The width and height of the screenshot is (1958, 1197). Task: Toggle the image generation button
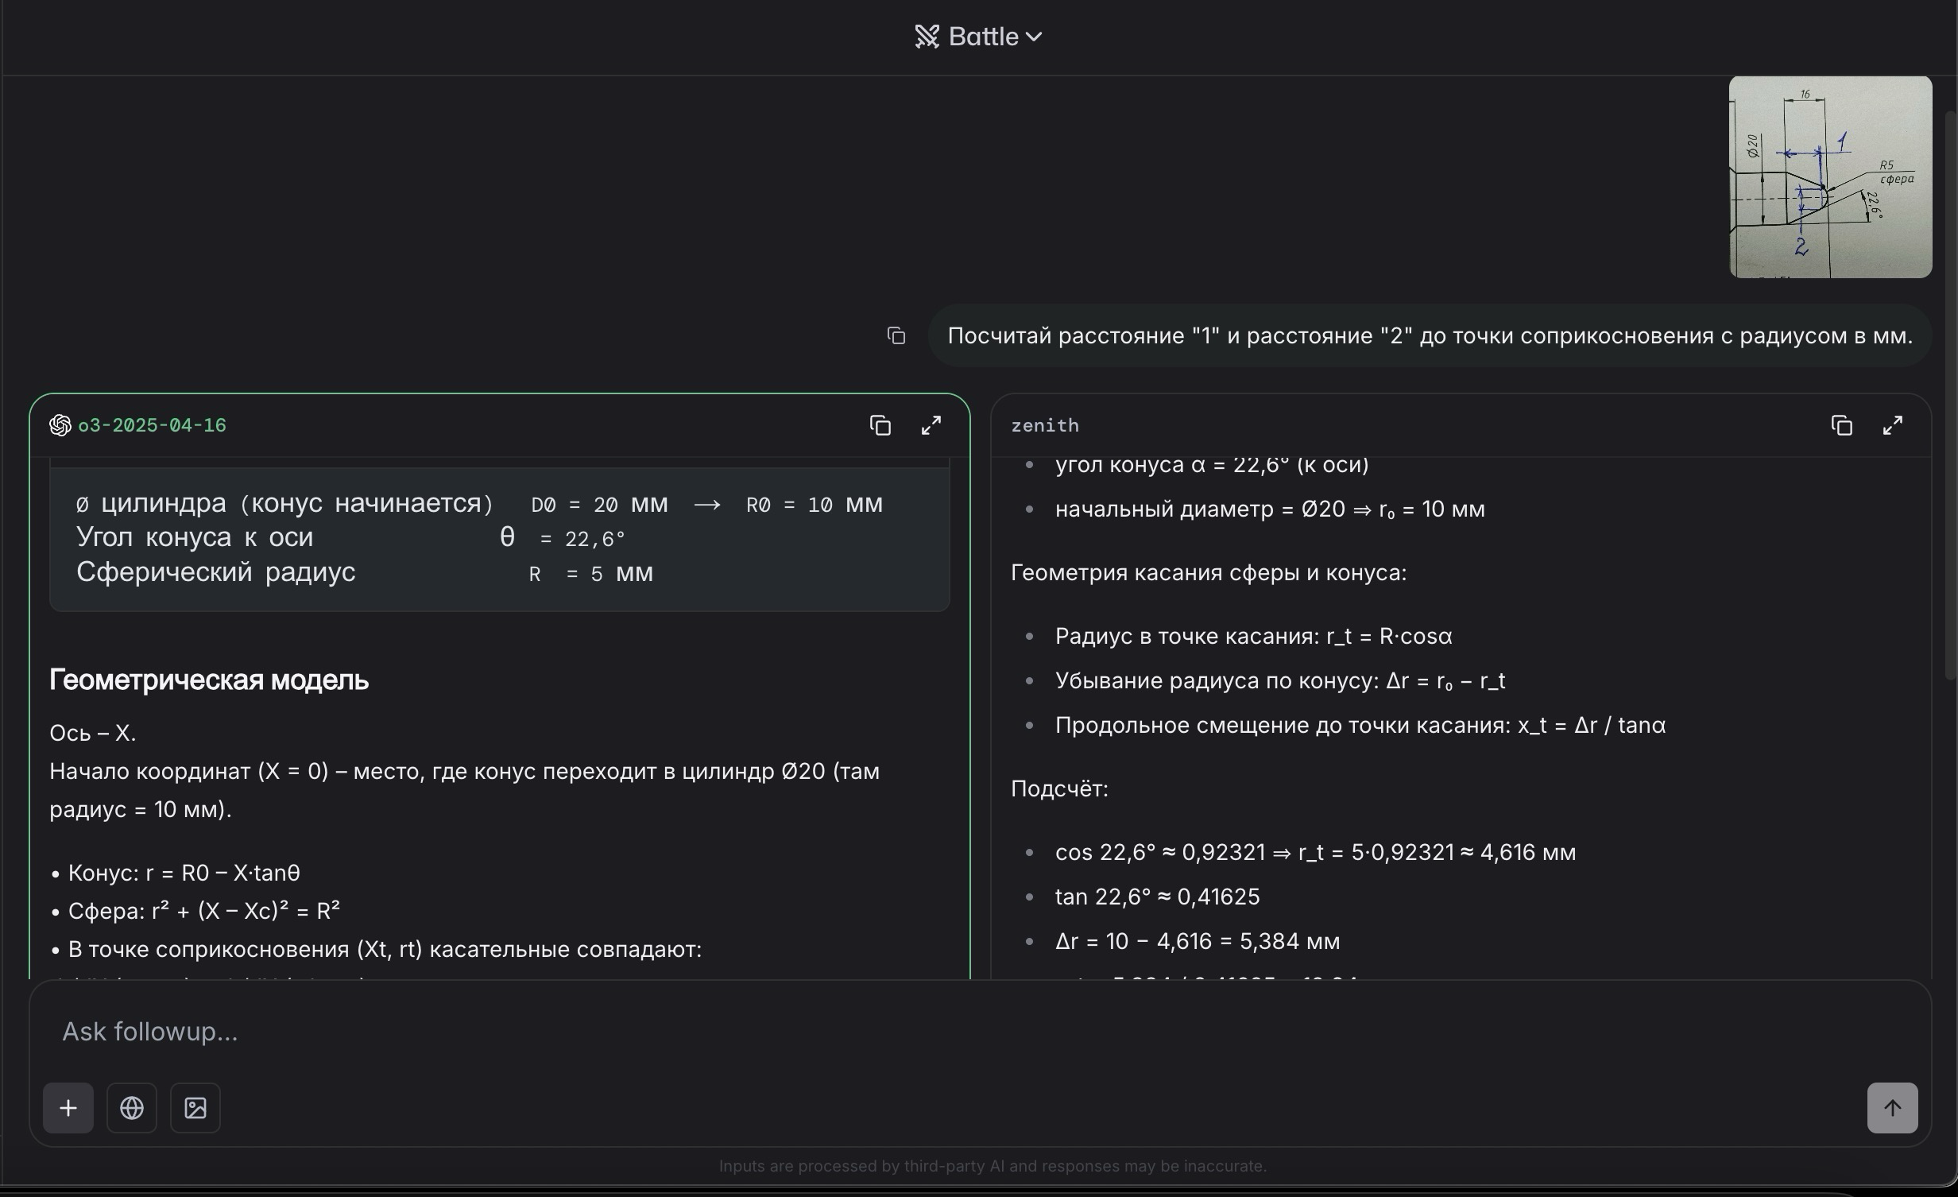pyautogui.click(x=195, y=1108)
